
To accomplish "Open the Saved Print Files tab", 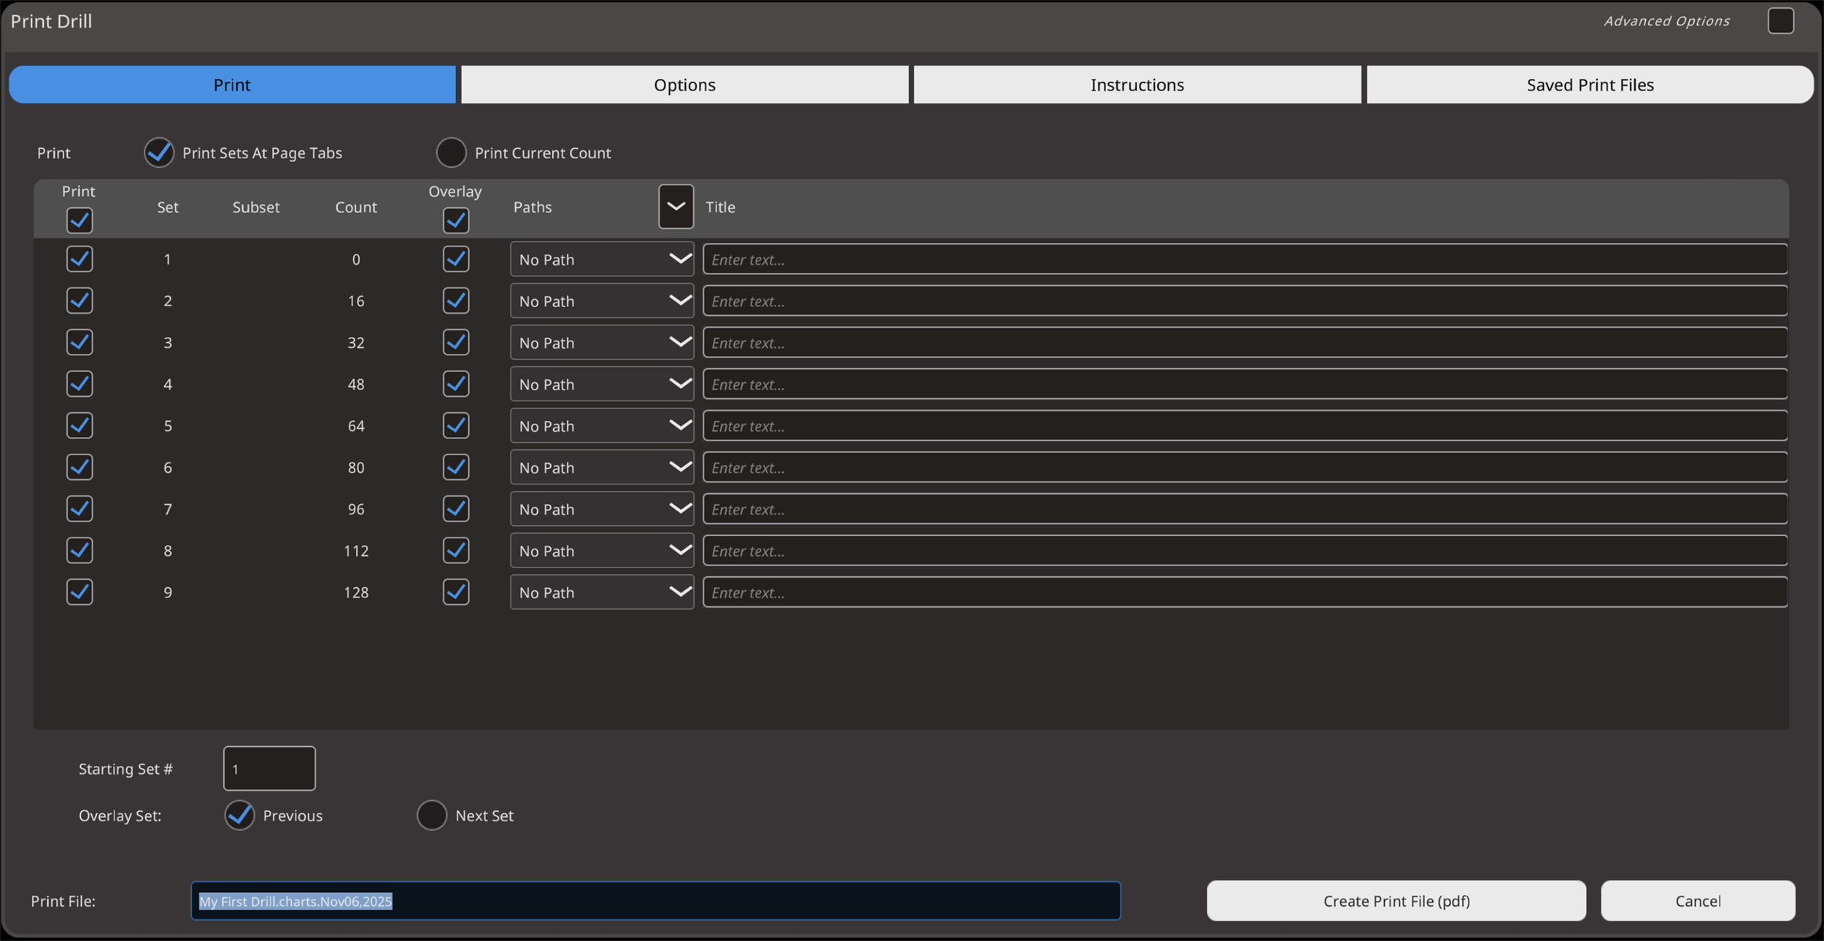I will coord(1590,85).
